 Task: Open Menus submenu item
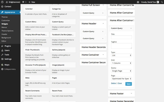point(4,27)
